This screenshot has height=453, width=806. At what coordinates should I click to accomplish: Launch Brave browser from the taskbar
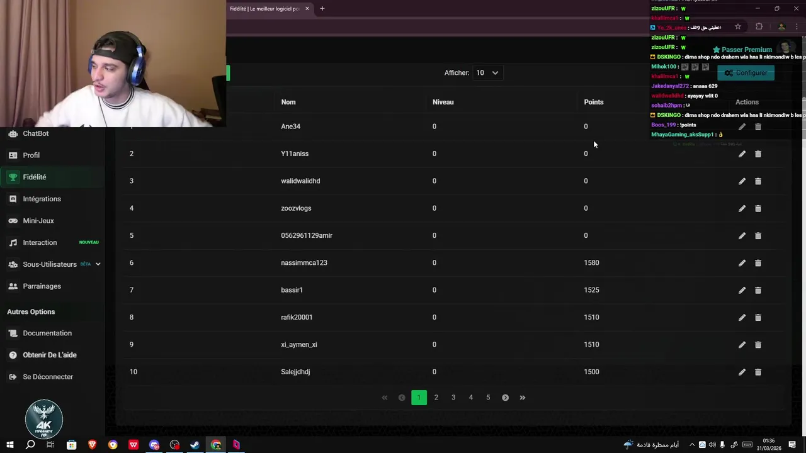[x=92, y=445]
